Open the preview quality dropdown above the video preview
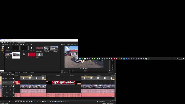Viewport: 185px width, 104px height. pyautogui.click(x=71, y=45)
